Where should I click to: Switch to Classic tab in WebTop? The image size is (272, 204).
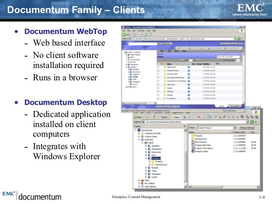[221, 106]
